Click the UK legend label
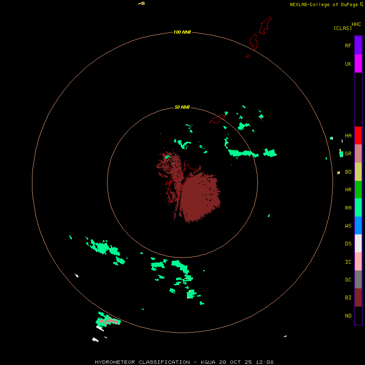Image resolution: width=365 pixels, height=365 pixels. [x=348, y=64]
